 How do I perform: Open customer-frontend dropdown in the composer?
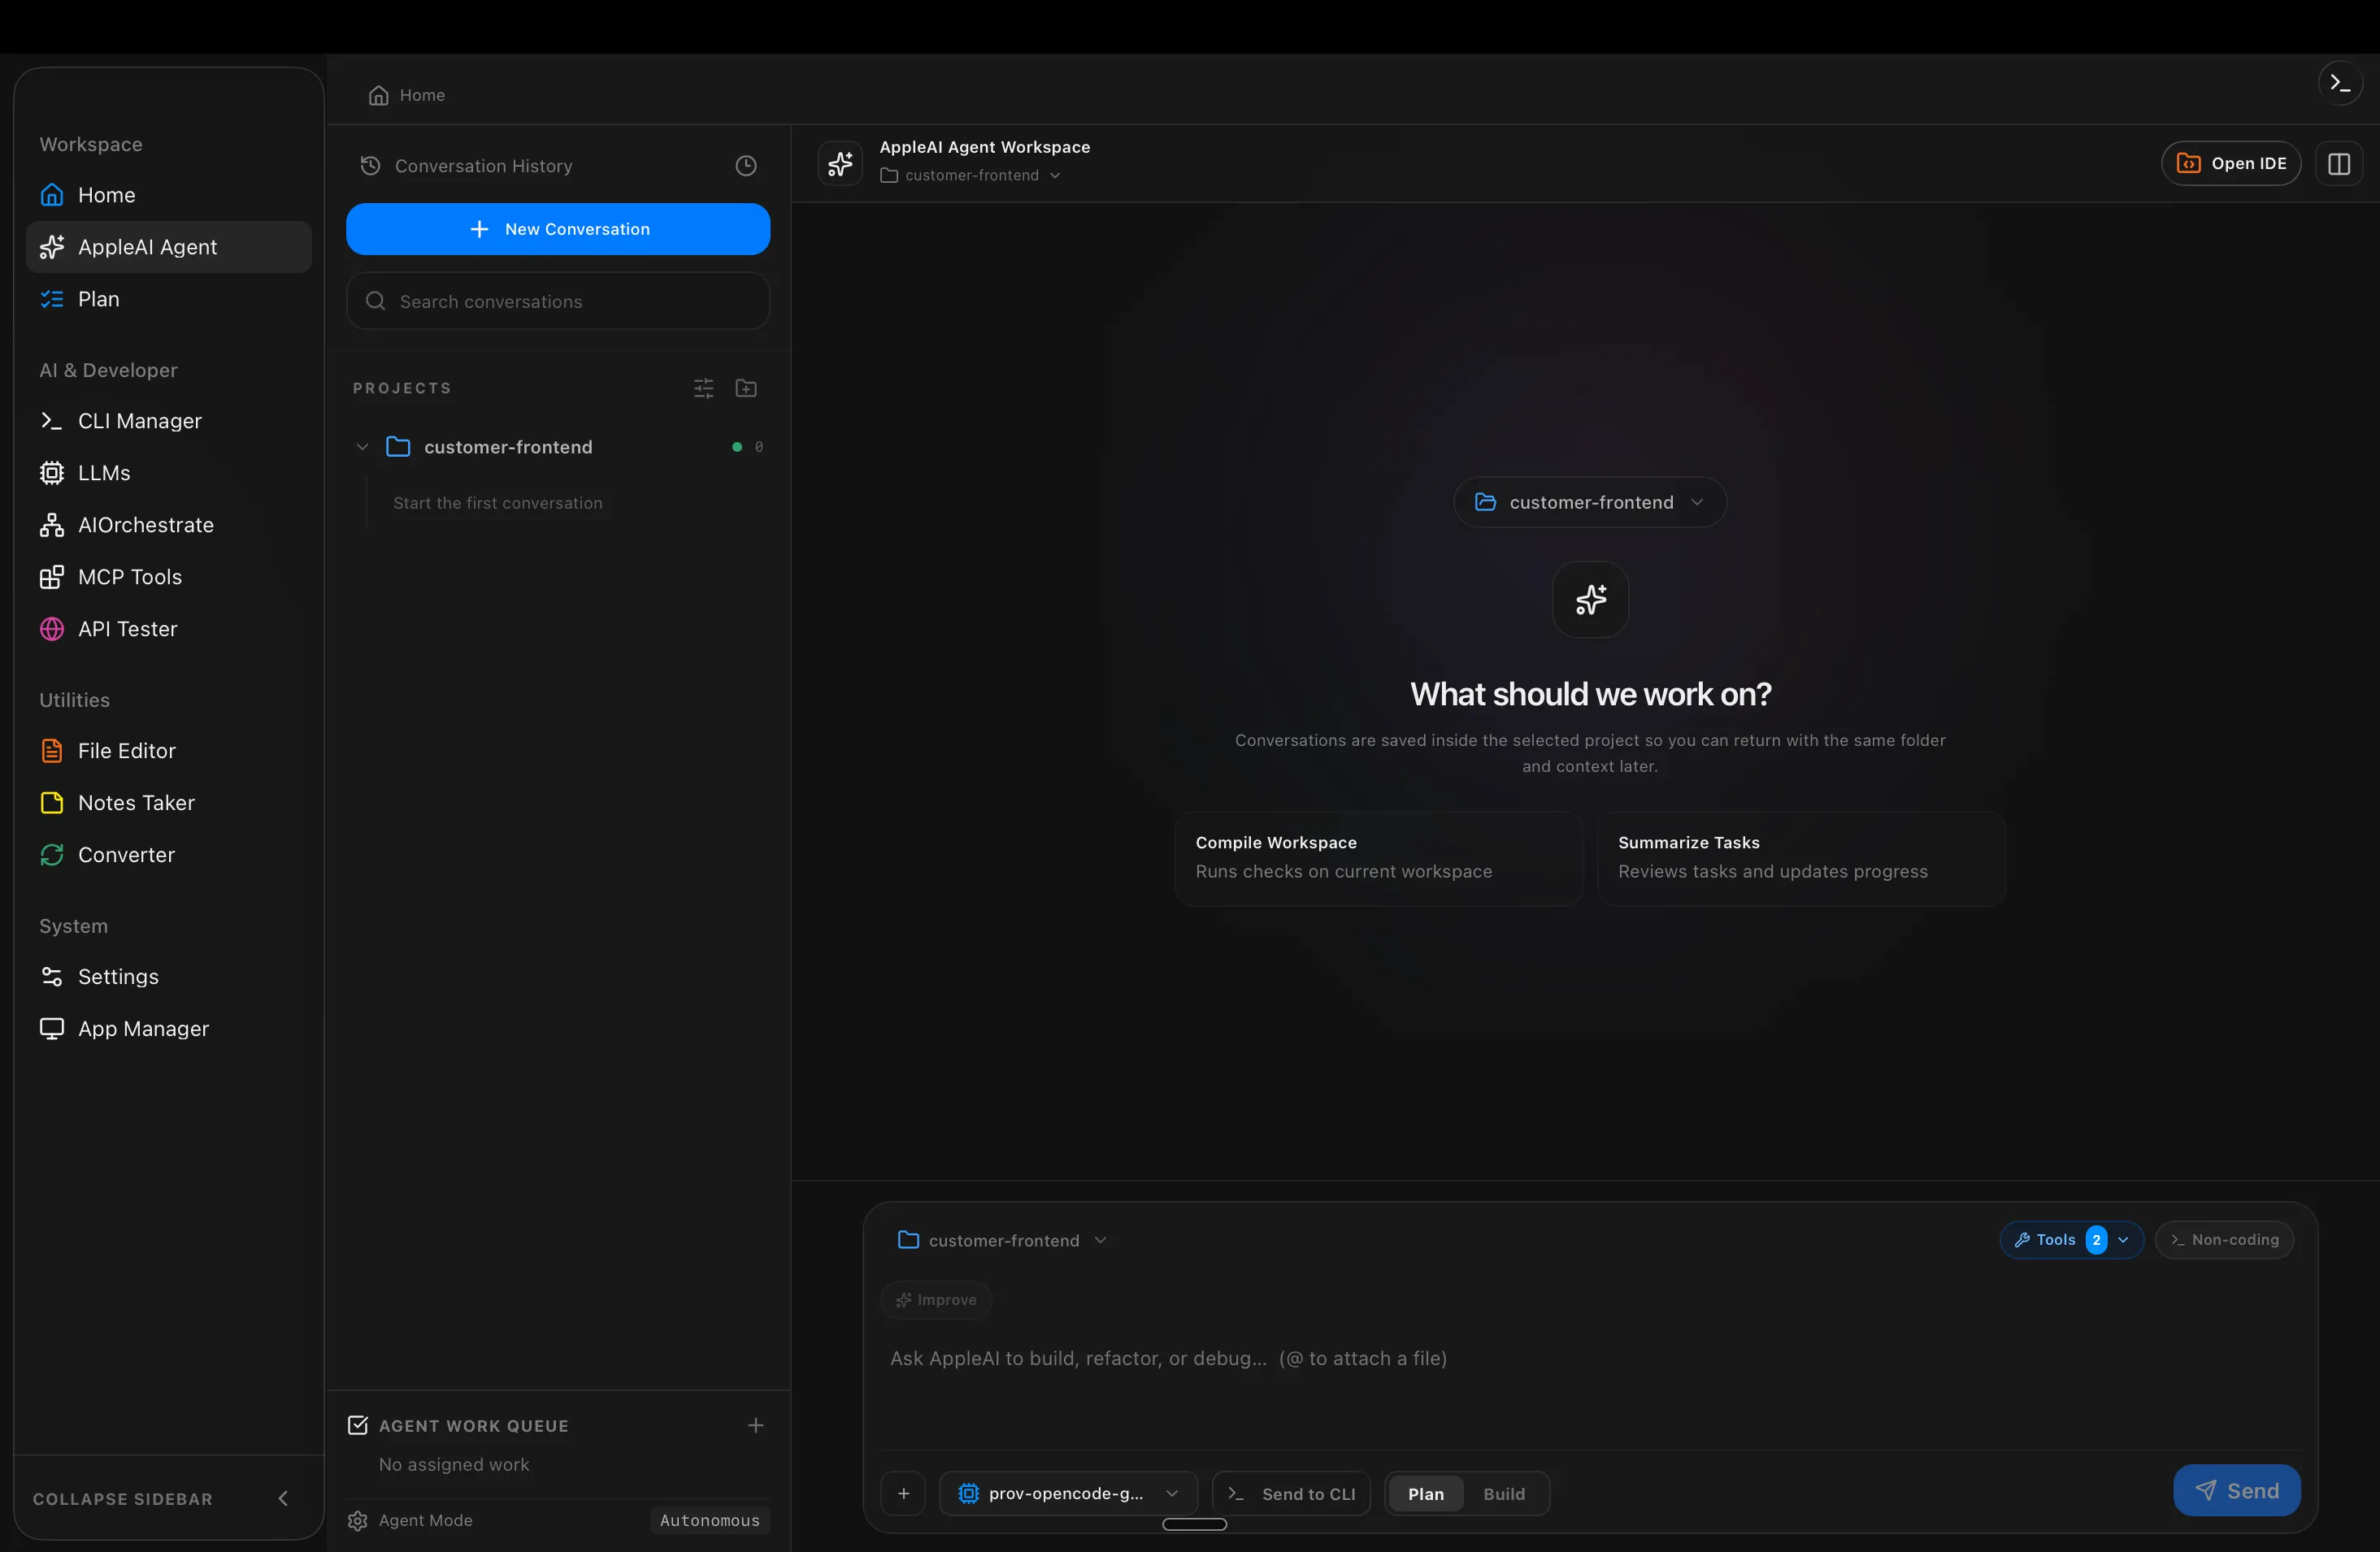1002,1240
